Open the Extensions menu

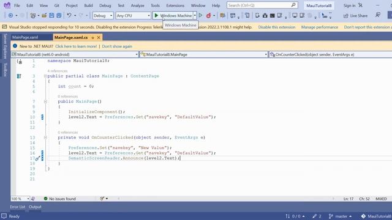pyautogui.click(x=175, y=5)
